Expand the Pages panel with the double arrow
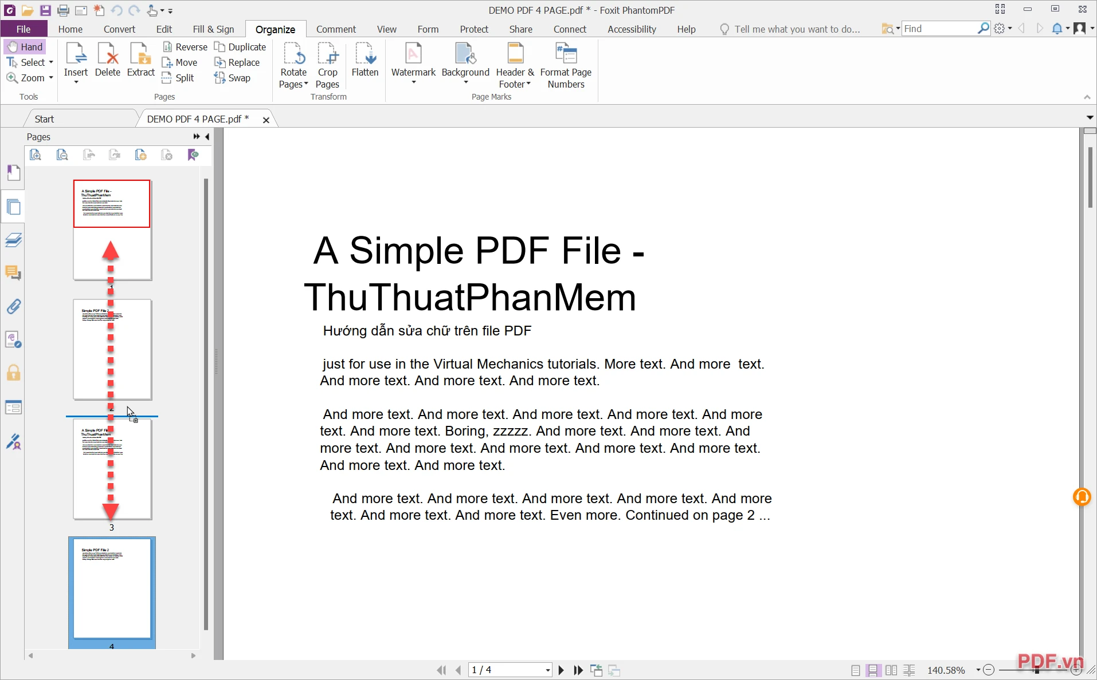This screenshot has width=1097, height=680. [x=197, y=137]
